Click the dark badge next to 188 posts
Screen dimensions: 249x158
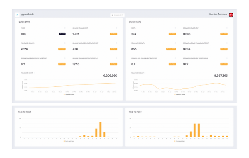click(x=62, y=34)
